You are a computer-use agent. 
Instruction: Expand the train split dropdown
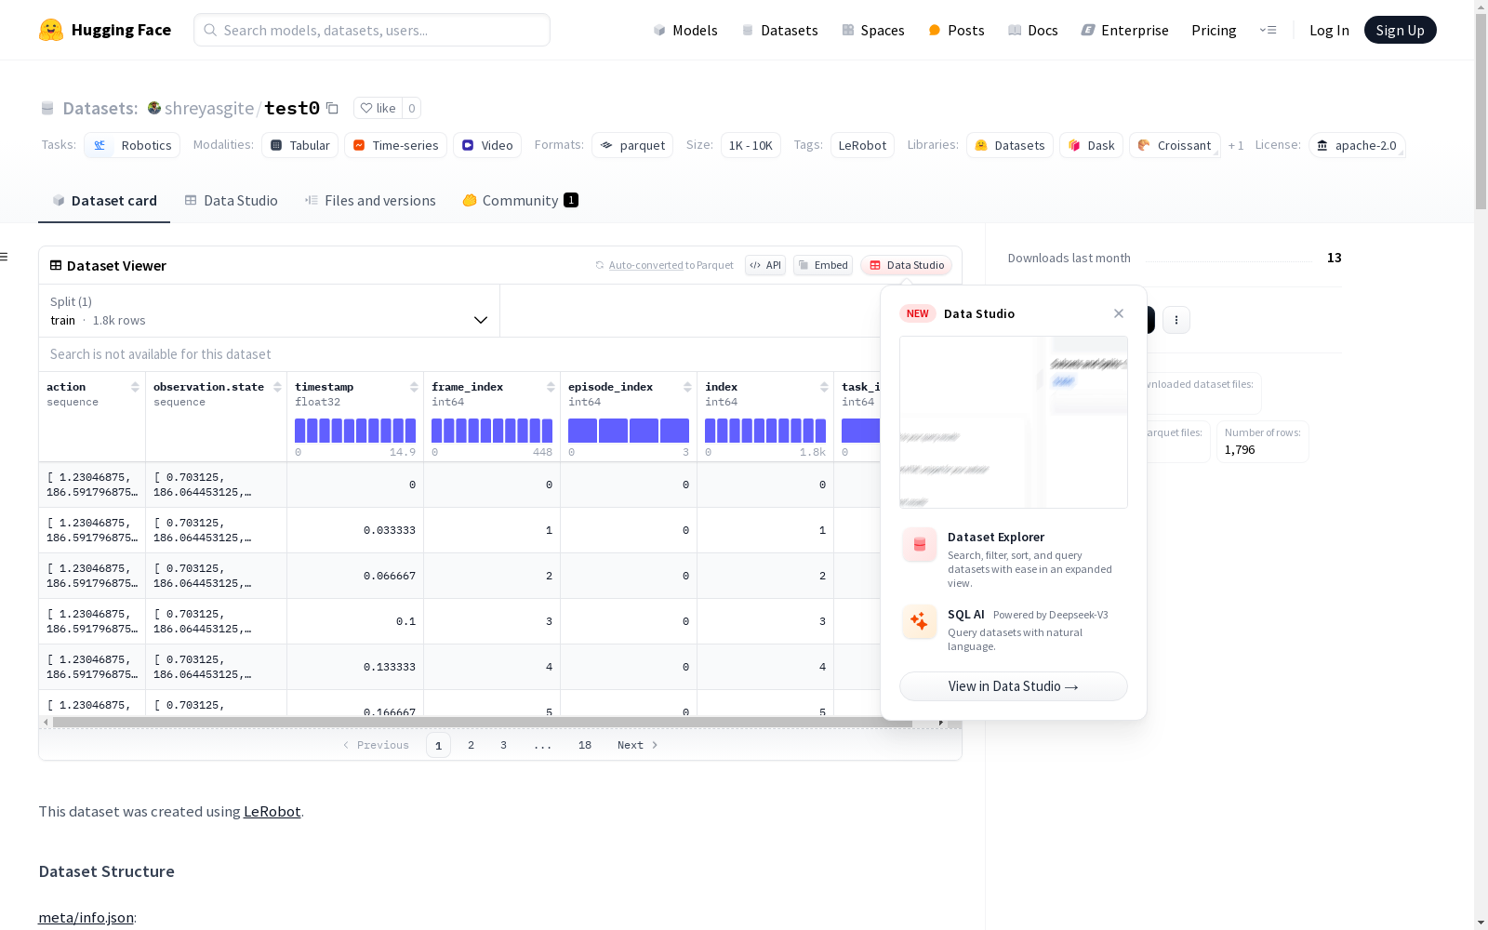pos(270,311)
